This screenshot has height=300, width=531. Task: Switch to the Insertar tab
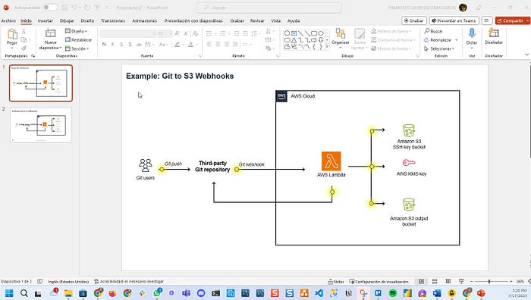click(x=45, y=20)
